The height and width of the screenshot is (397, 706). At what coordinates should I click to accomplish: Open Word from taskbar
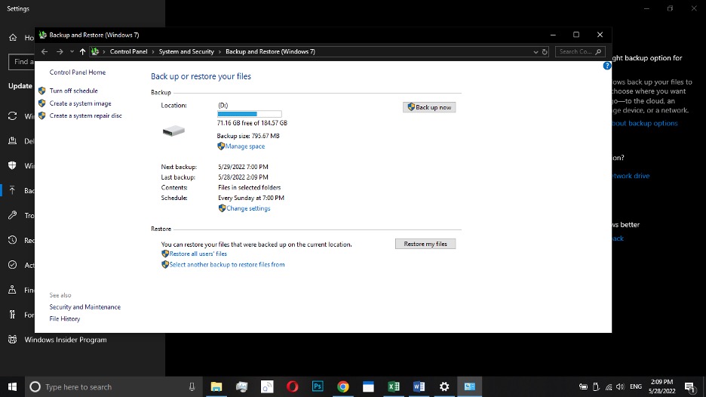[419, 386]
